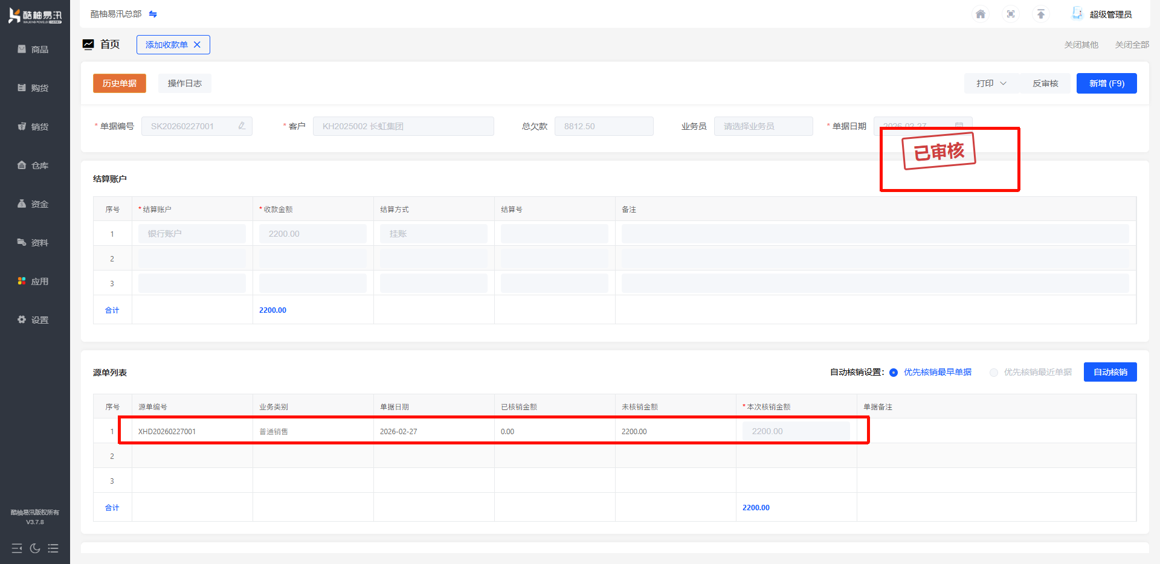The width and height of the screenshot is (1160, 564).
Task: Toggle dark mode moon icon
Action: pyautogui.click(x=35, y=548)
